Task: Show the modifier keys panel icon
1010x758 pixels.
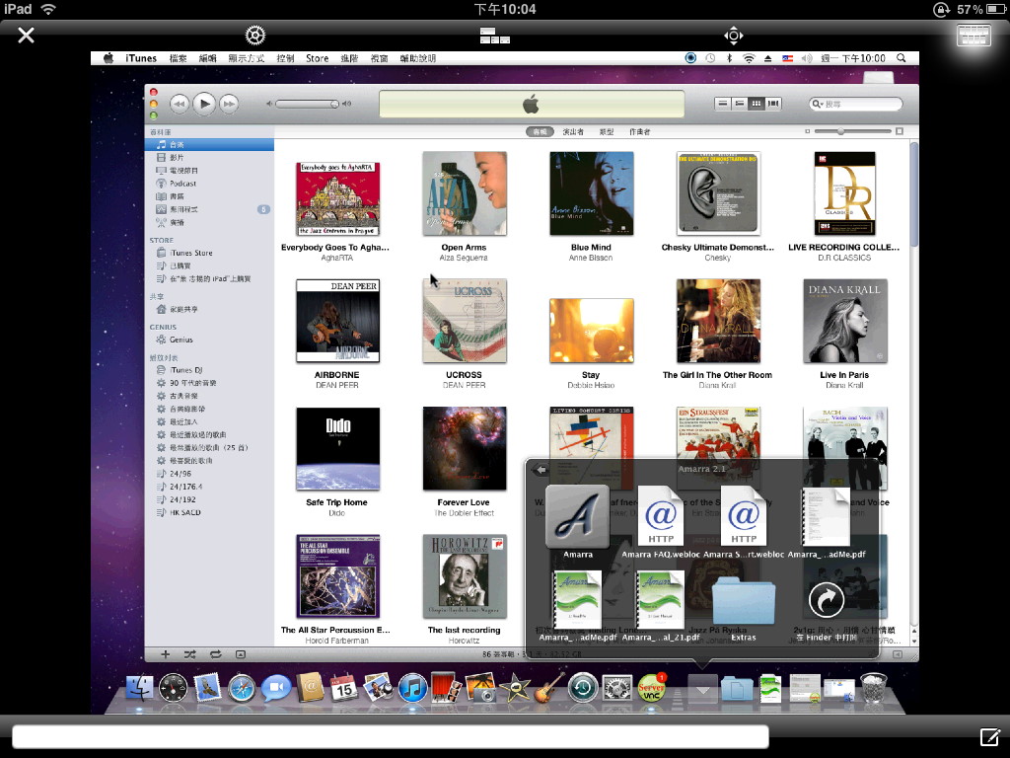Action: click(x=495, y=36)
